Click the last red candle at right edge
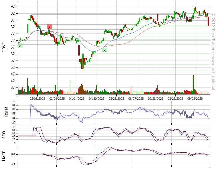 click(x=208, y=21)
